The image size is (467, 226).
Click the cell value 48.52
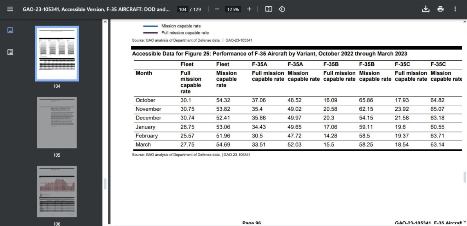point(295,100)
